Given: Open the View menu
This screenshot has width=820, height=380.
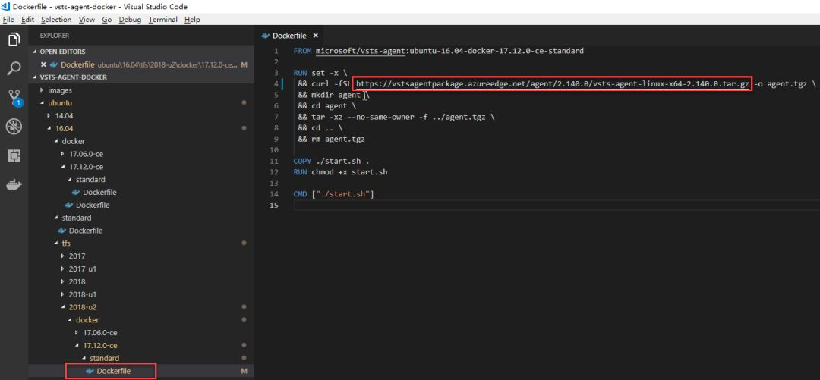Looking at the screenshot, I should [87, 19].
